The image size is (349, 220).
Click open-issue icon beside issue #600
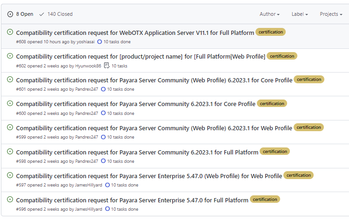pyautogui.click(x=10, y=103)
